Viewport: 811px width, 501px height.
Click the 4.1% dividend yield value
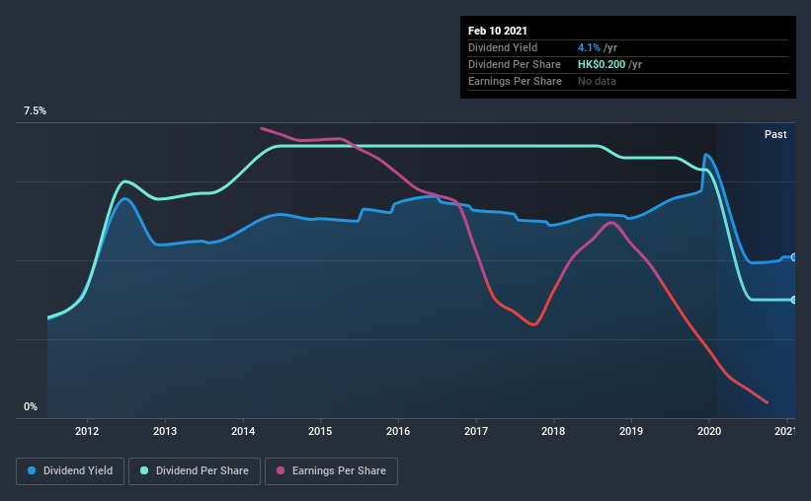pyautogui.click(x=589, y=47)
